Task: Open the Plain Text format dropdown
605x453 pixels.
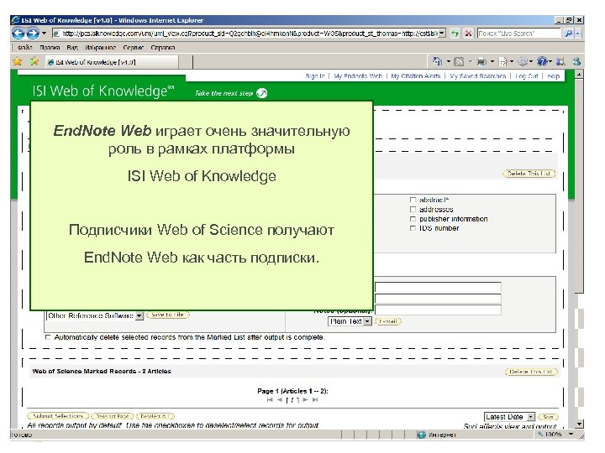Action: 350,321
